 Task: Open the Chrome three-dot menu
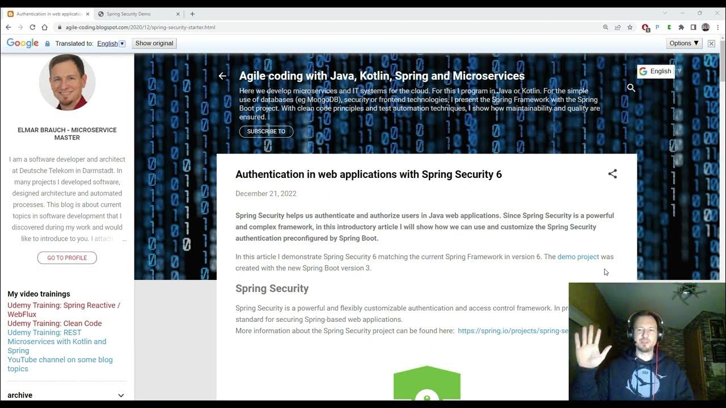tap(717, 27)
